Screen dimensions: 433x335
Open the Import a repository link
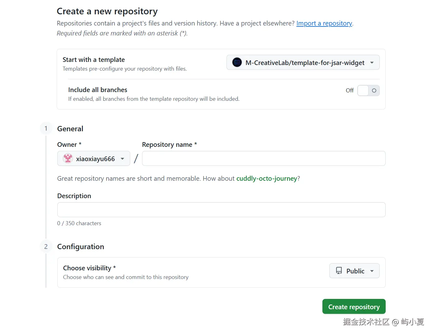pos(324,23)
